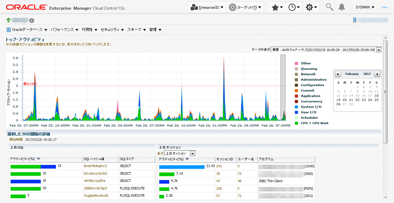Click the CPU + CPU Wait legend swatch
The width and height of the screenshot is (394, 203).
[x=296, y=123]
